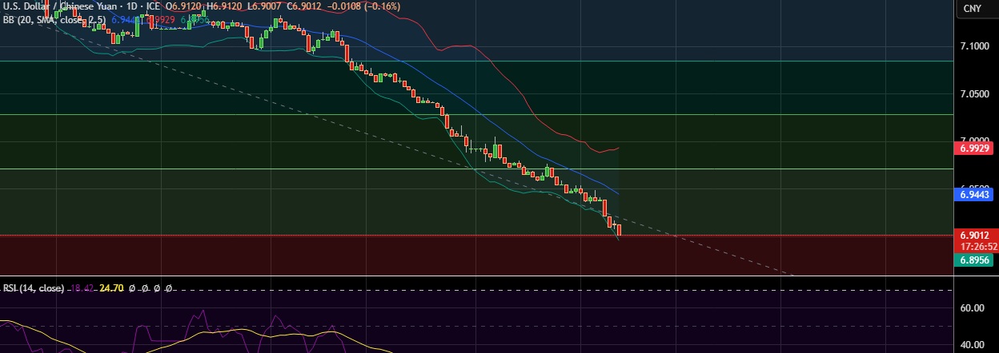
Task: Click the L6.9007 low value in header
Action: pos(263,6)
